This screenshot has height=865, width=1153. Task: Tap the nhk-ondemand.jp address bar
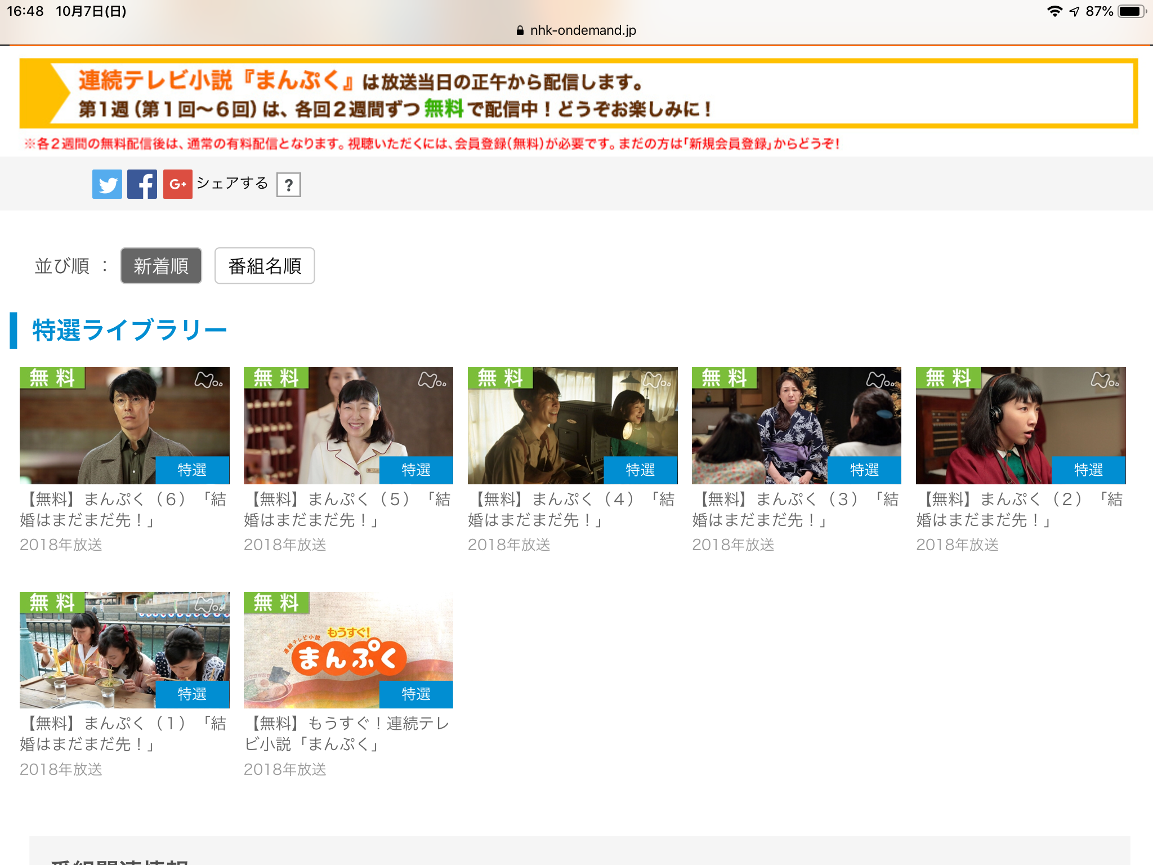[x=576, y=30]
